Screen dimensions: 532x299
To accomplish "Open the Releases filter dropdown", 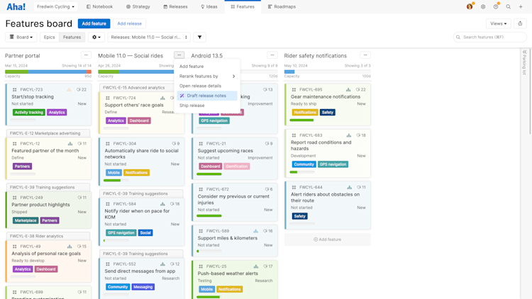I will [x=149, y=38].
